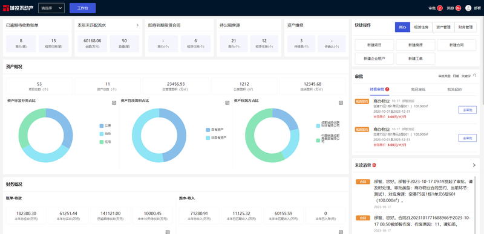This screenshot has height=234, width=484.
Task: Click the 6 租赁住房(个) expiring contracts tile
Action: 195,43
